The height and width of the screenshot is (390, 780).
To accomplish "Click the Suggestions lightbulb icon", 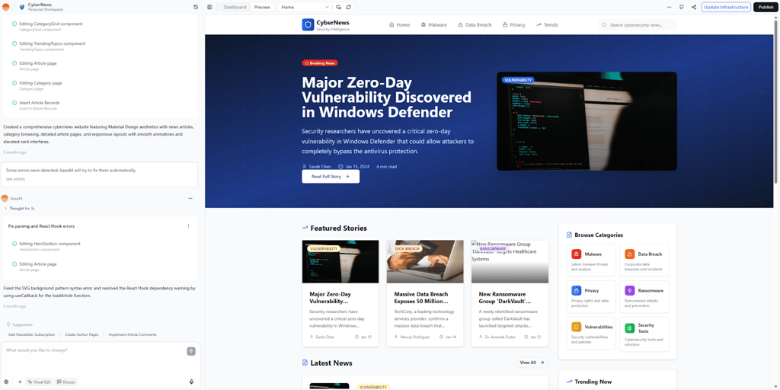I will (8, 324).
